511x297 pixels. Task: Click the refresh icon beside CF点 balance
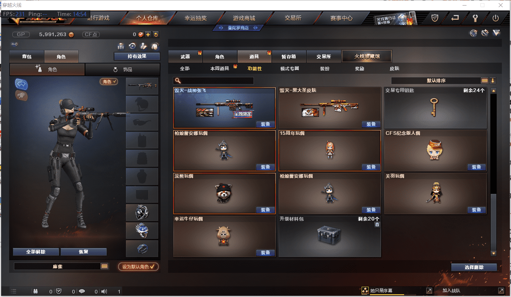click(156, 34)
